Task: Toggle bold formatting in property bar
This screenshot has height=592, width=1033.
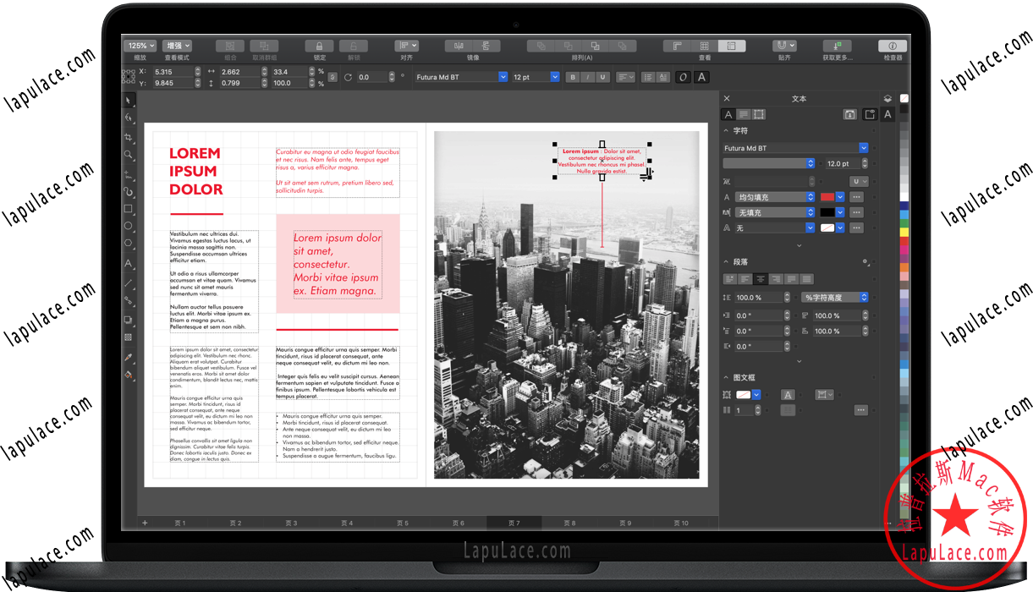Action: pyautogui.click(x=572, y=77)
